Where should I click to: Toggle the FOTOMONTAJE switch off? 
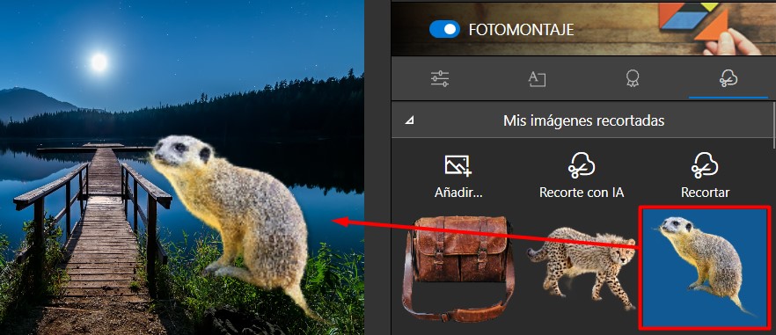(444, 30)
